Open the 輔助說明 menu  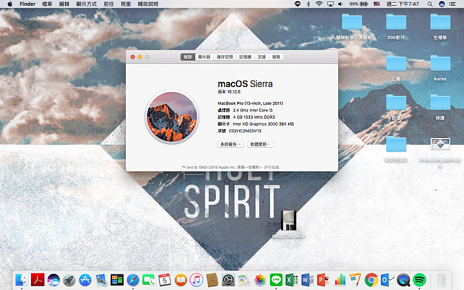coord(148,4)
